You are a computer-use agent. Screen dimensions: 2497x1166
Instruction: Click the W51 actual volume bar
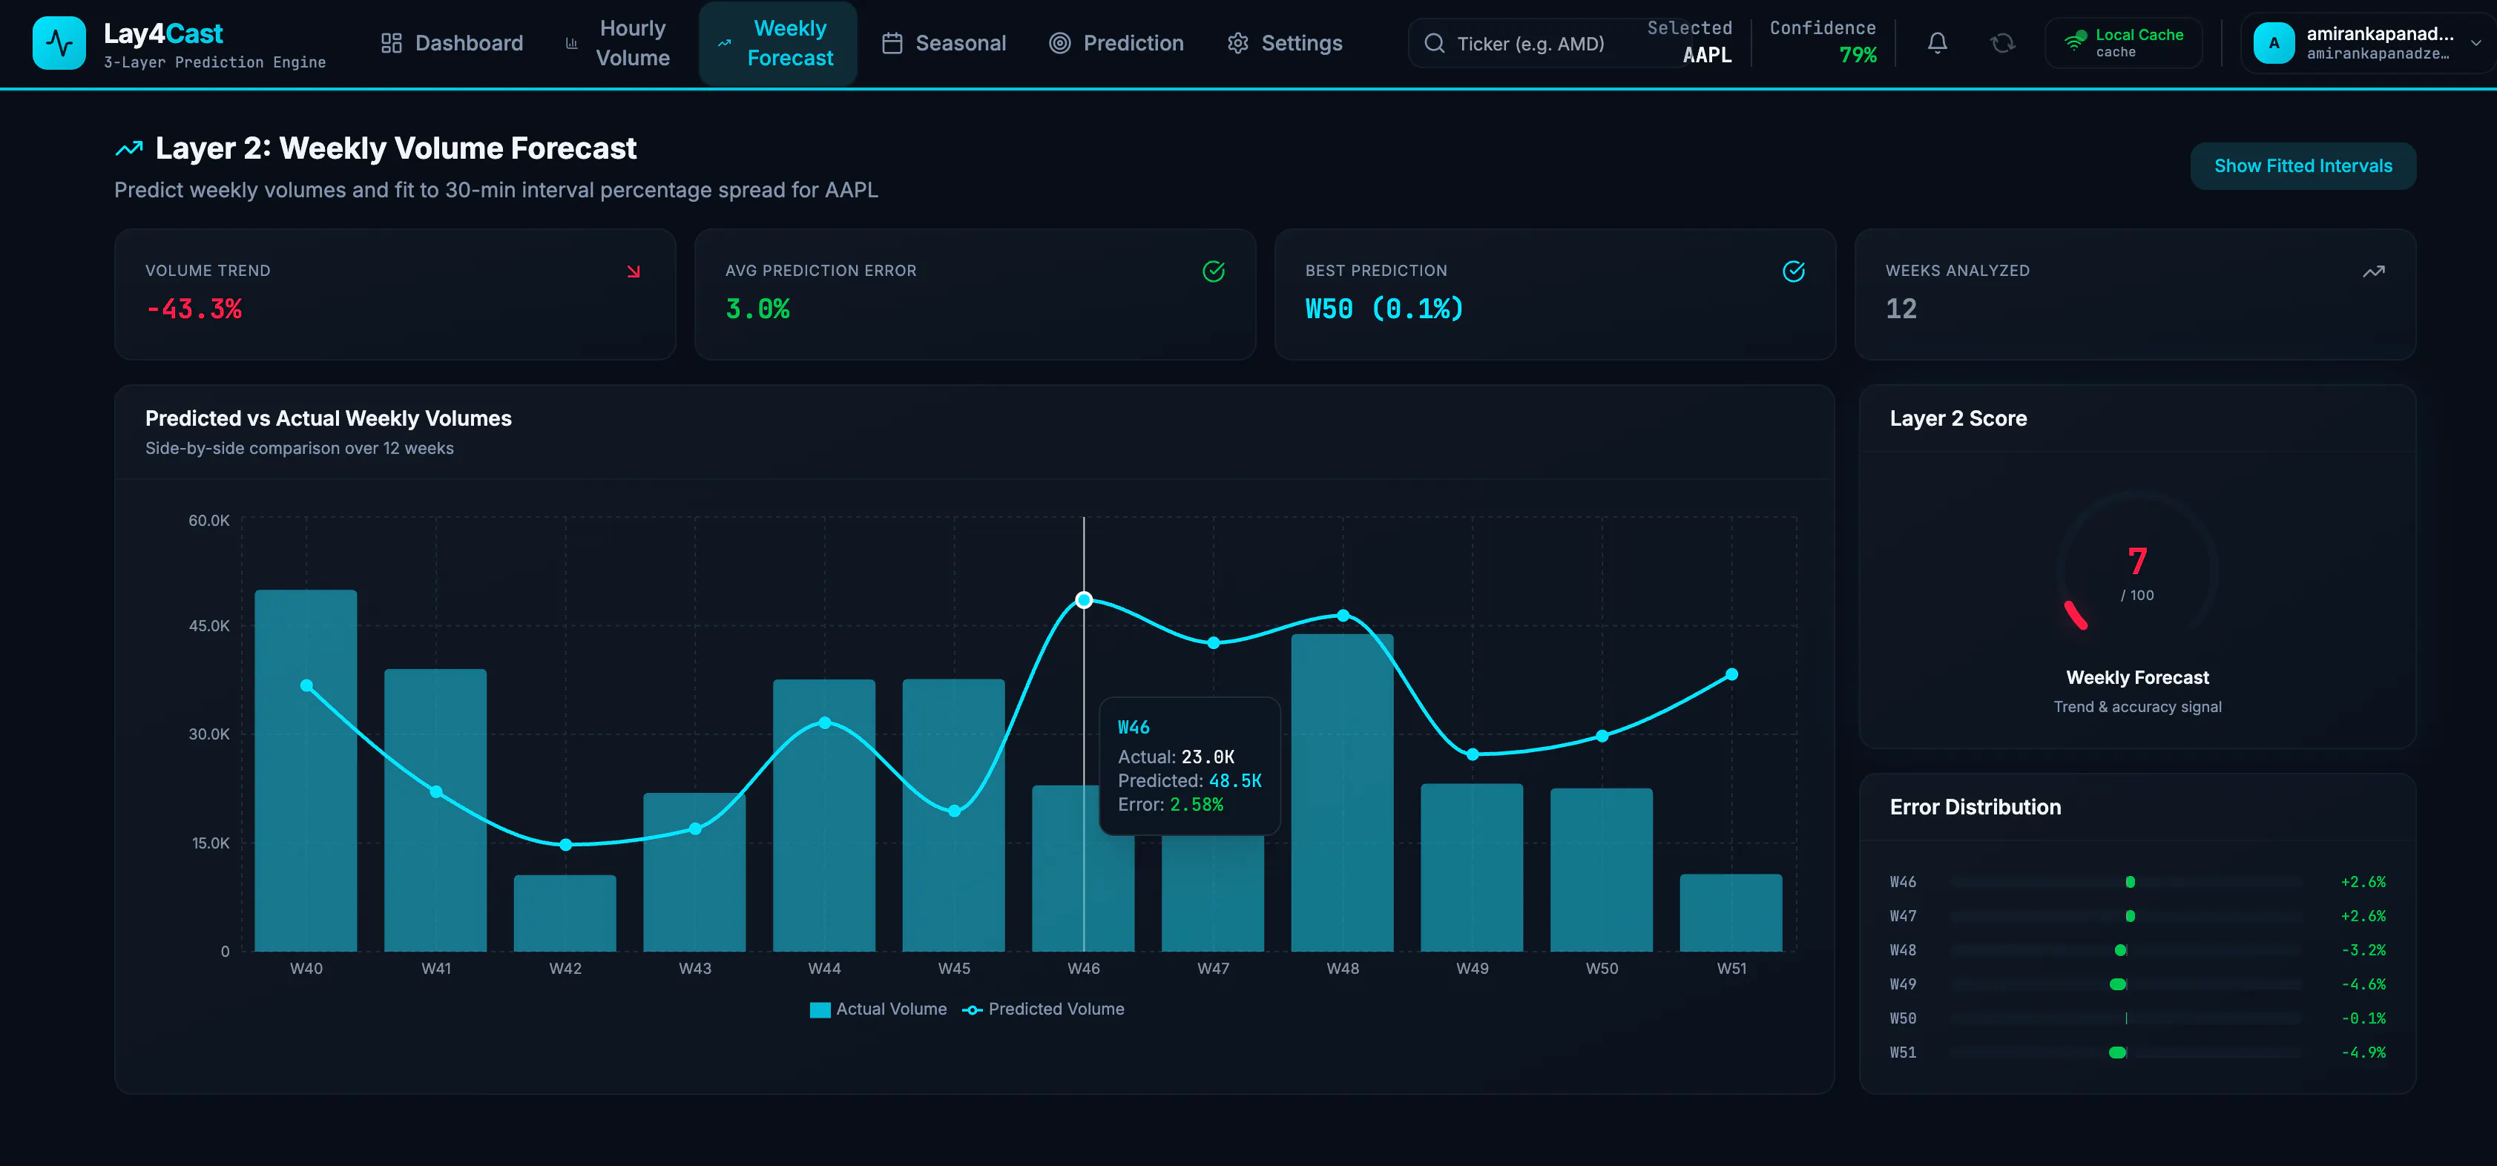point(1731,913)
